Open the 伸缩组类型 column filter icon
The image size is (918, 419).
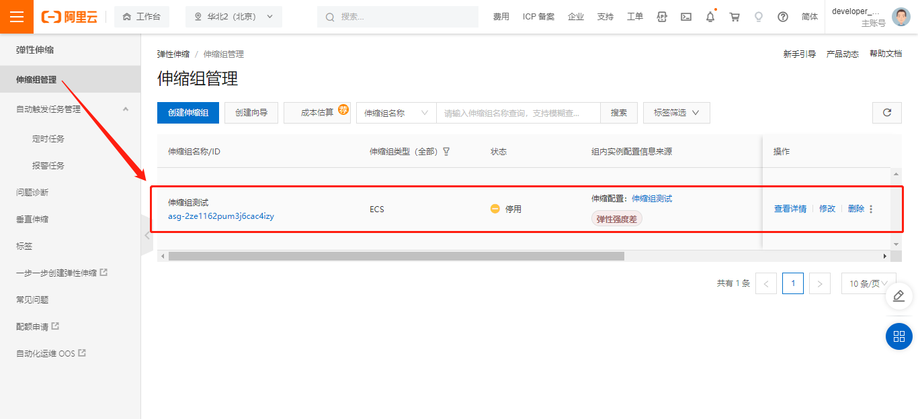446,152
